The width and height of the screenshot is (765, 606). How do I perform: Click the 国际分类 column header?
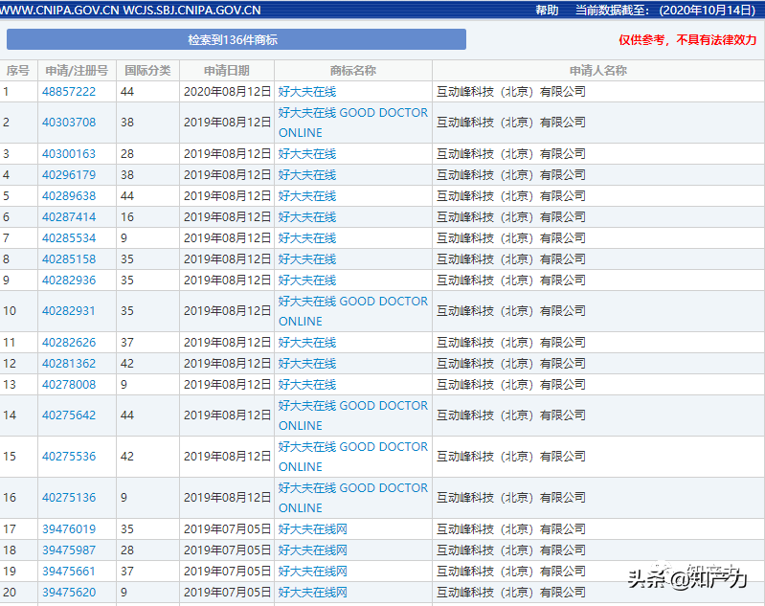pos(147,71)
